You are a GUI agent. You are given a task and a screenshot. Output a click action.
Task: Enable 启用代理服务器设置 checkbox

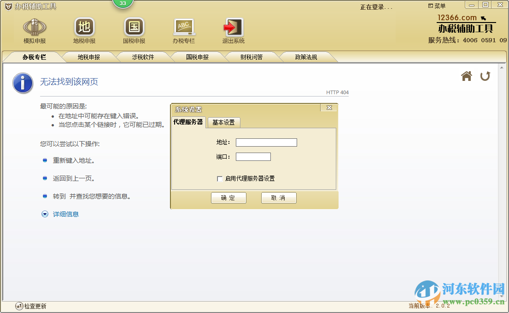tap(220, 179)
